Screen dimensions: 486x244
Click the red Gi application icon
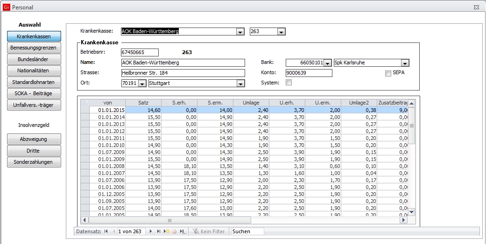[7, 7]
